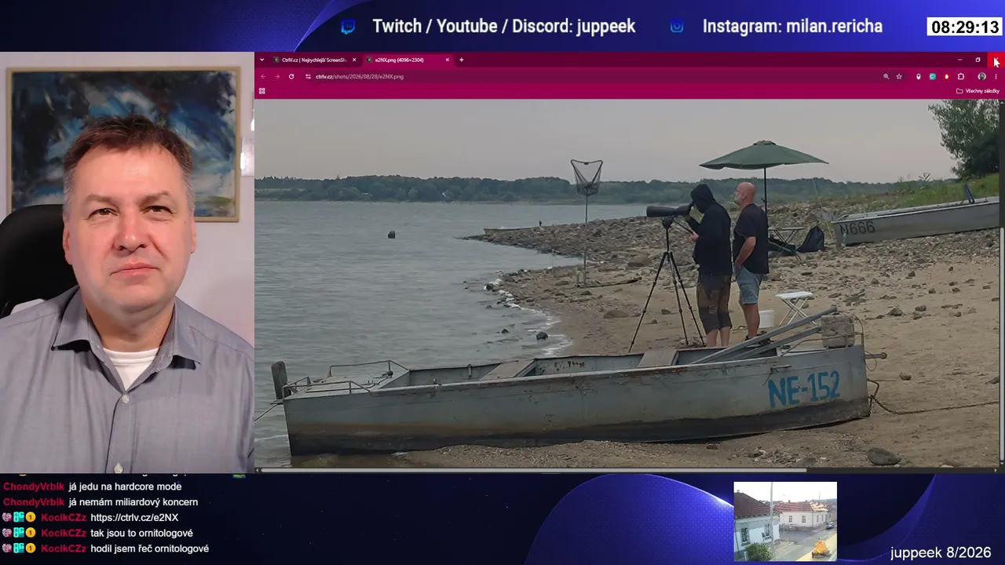Open a new browser tab
Image resolution: width=1005 pixels, height=565 pixels.
coord(461,60)
